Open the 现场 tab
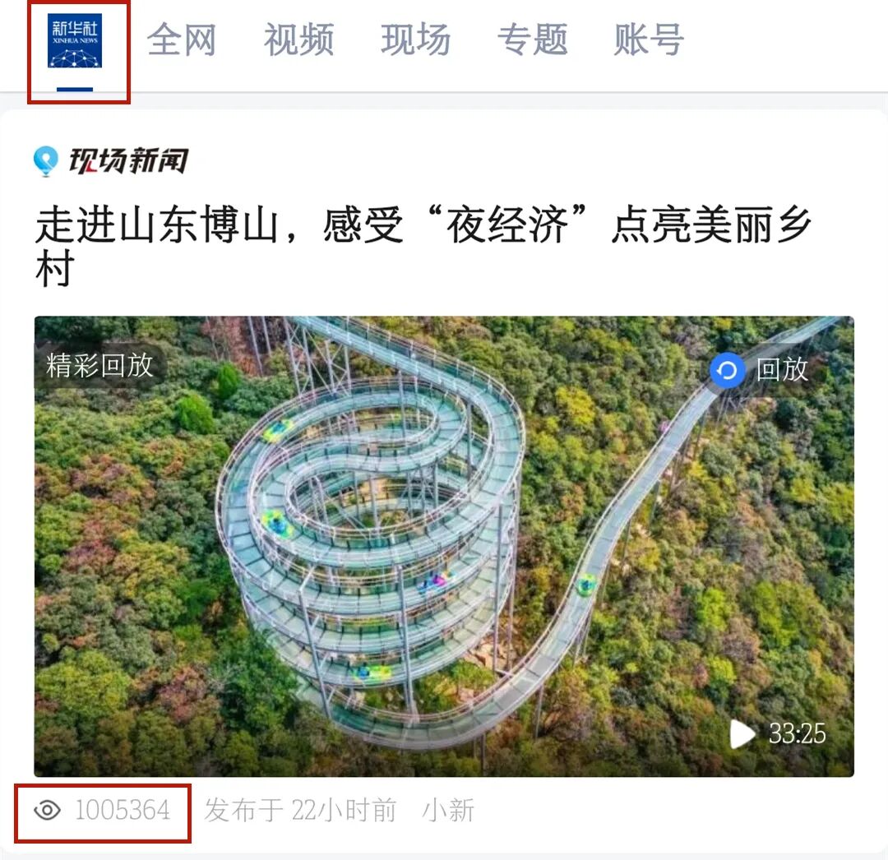The width and height of the screenshot is (888, 860). tap(416, 39)
